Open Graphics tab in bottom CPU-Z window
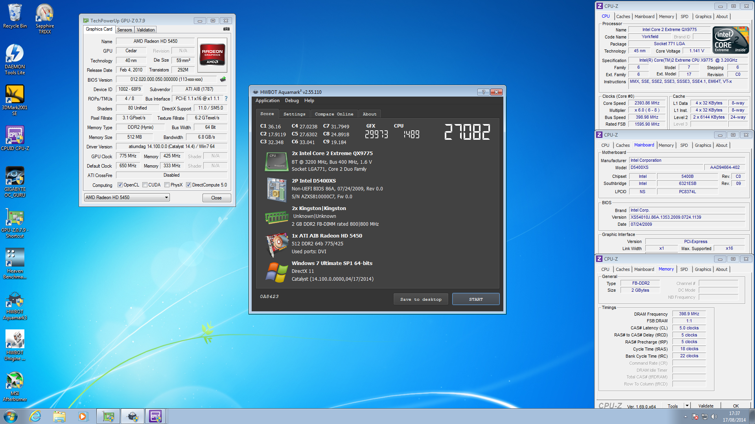 703,269
